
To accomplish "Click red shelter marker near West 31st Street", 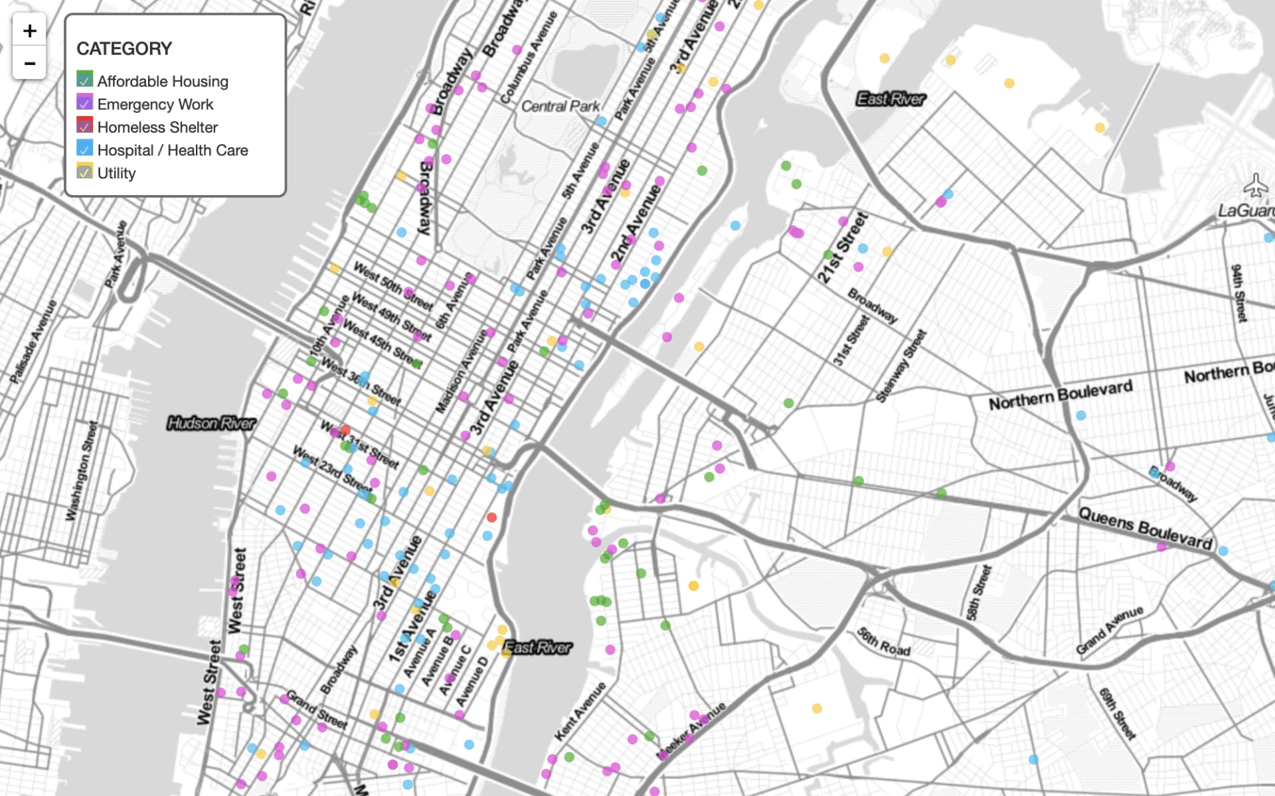I will coord(345,430).
